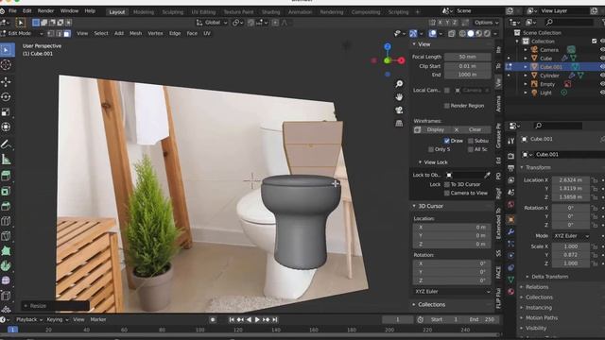Open the Options dropdown
Viewport: 605px width, 340px height.
(x=486, y=23)
